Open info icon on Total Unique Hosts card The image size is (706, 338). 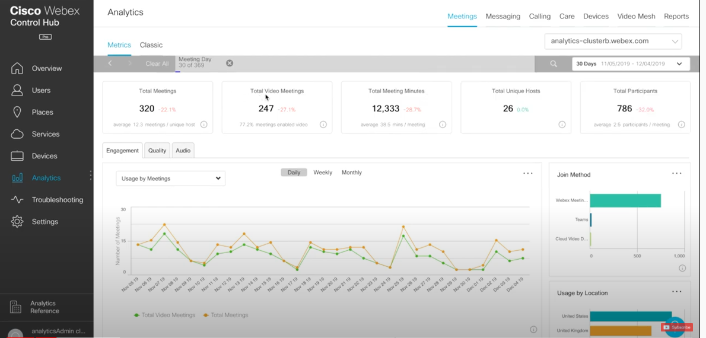click(x=562, y=124)
